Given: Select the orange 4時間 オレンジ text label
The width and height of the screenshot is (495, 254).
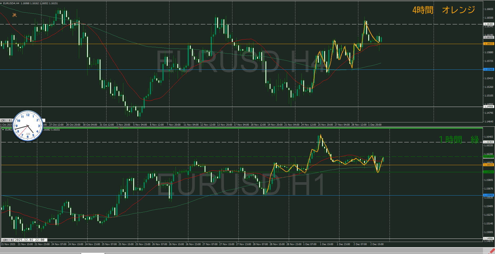Looking at the screenshot, I should click(444, 10).
